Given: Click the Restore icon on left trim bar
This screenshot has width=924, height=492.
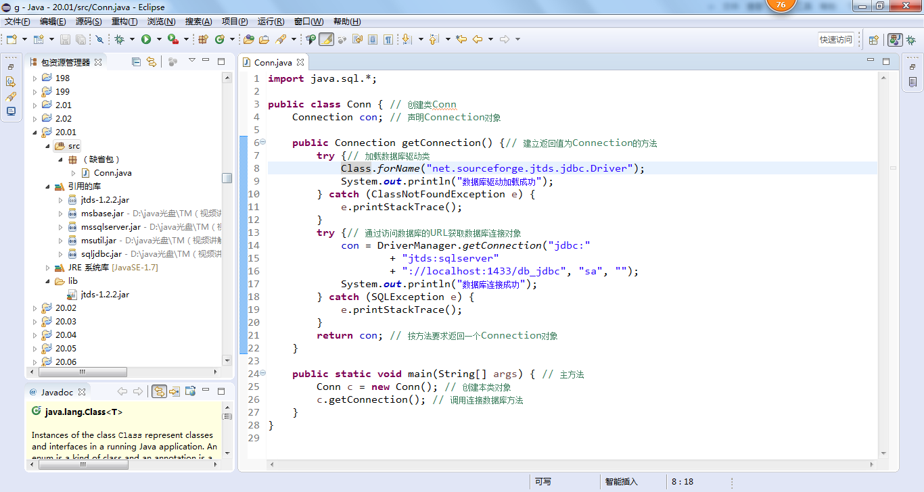Looking at the screenshot, I should coord(11,67).
